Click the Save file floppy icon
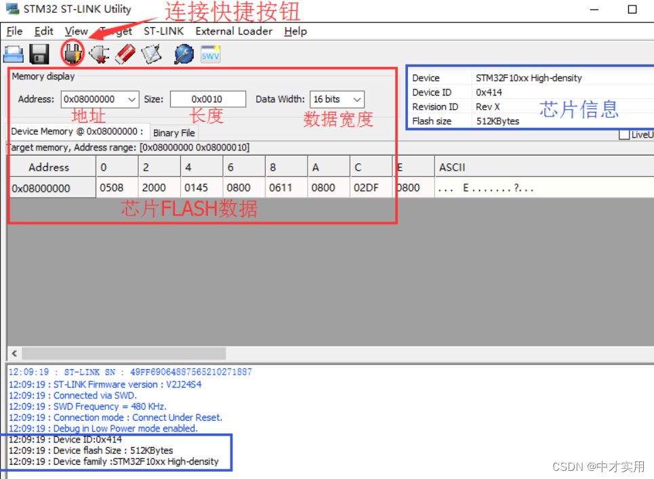The width and height of the screenshot is (654, 479). click(39, 54)
